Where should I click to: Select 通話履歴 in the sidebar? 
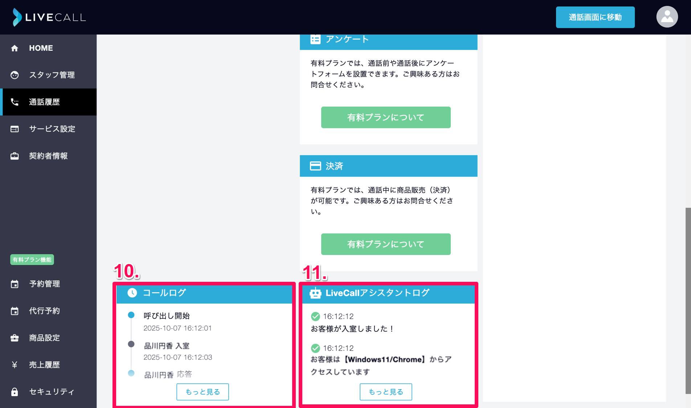coord(48,102)
